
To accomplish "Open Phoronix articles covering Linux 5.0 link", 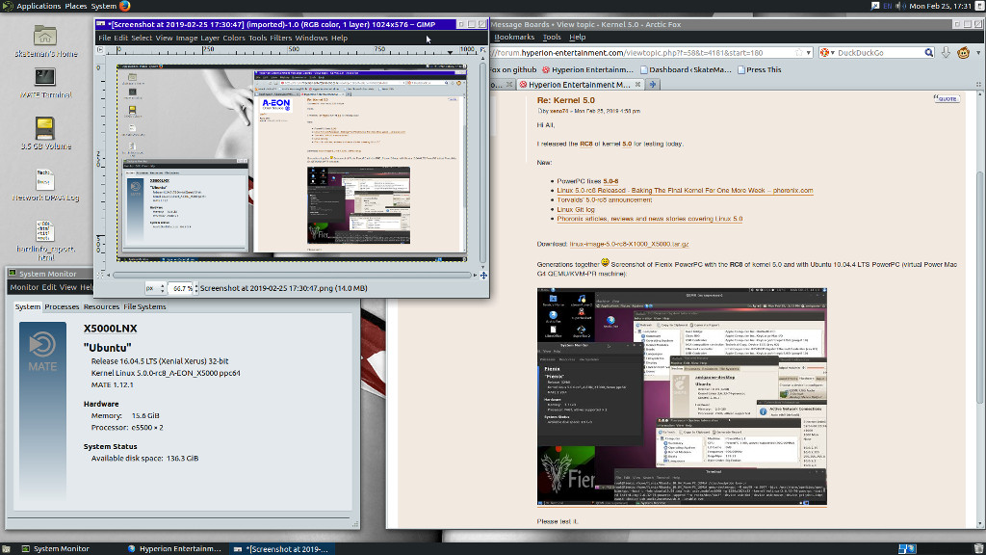I will coord(650,219).
